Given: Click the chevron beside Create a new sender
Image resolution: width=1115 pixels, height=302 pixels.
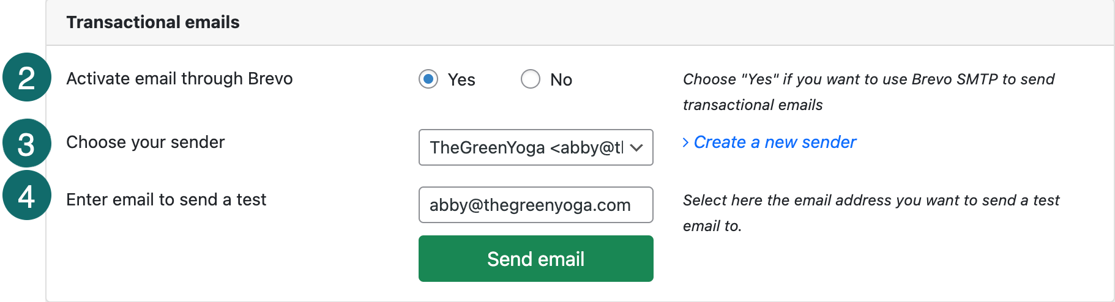Looking at the screenshot, I should [x=685, y=142].
